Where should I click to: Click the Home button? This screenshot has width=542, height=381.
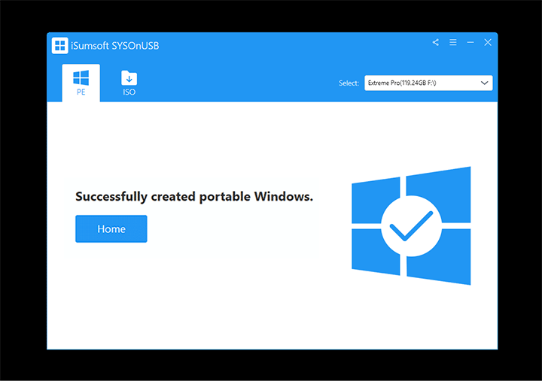(x=111, y=228)
